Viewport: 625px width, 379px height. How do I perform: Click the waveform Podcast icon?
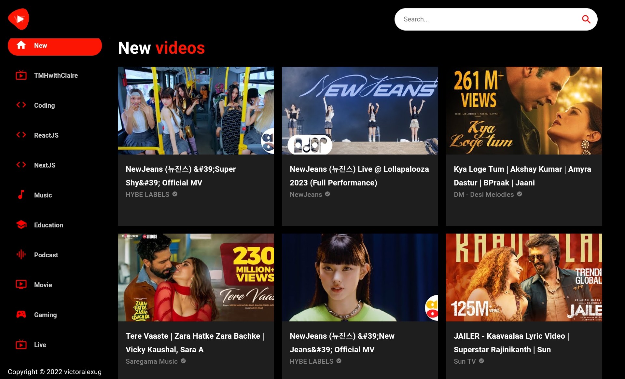click(x=21, y=255)
